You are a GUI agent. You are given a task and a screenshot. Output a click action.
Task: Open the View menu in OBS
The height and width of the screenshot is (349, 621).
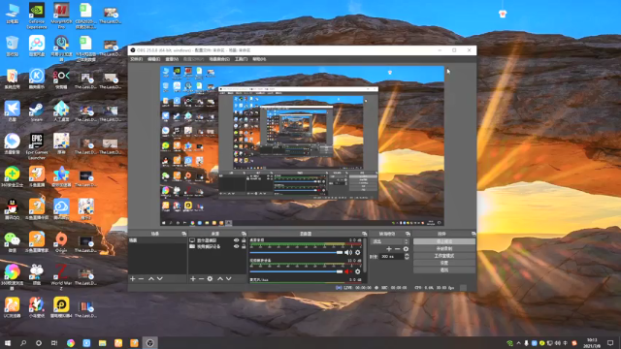pos(172,59)
